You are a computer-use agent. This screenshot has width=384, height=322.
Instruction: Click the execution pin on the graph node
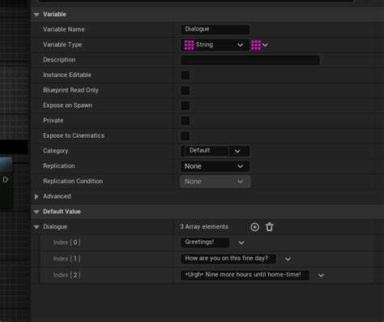tap(6, 180)
